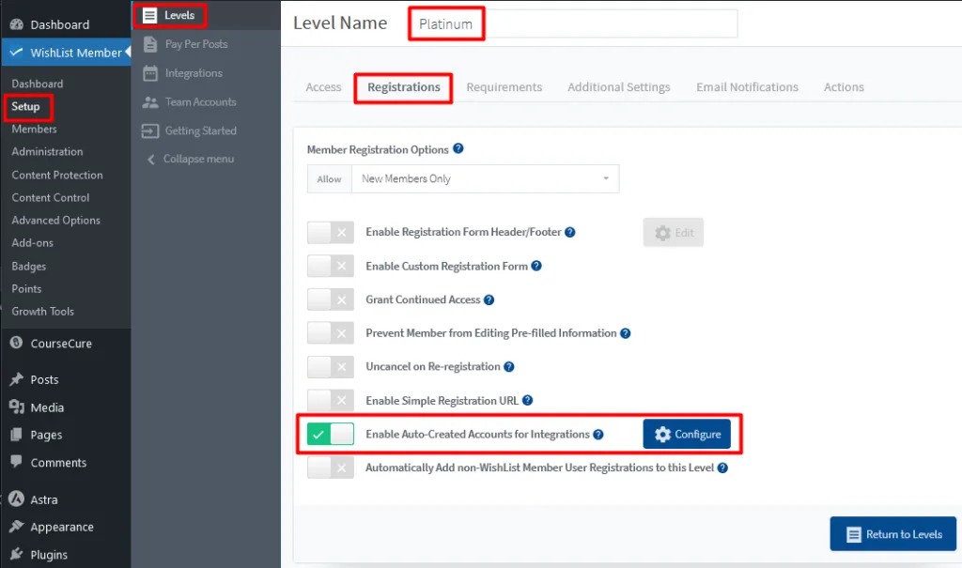Screen dimensions: 962x568
Task: Click the Edit header/footer button
Action: (673, 233)
